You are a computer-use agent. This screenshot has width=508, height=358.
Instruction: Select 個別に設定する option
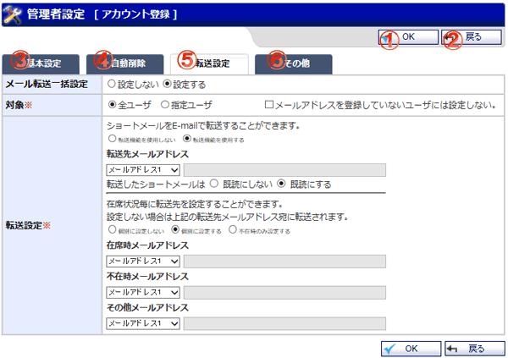click(175, 229)
